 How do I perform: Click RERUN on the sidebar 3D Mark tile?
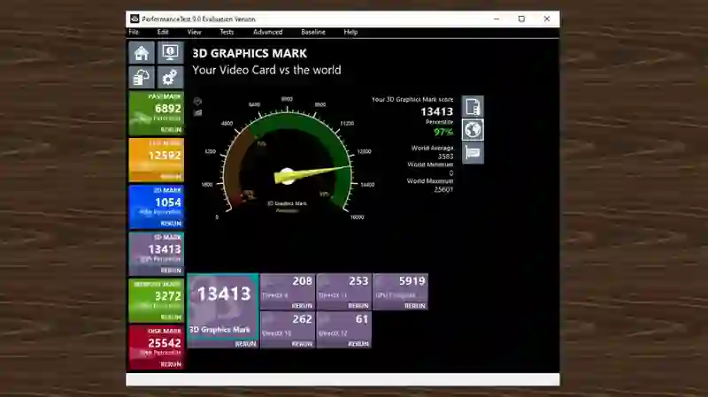[x=171, y=271]
